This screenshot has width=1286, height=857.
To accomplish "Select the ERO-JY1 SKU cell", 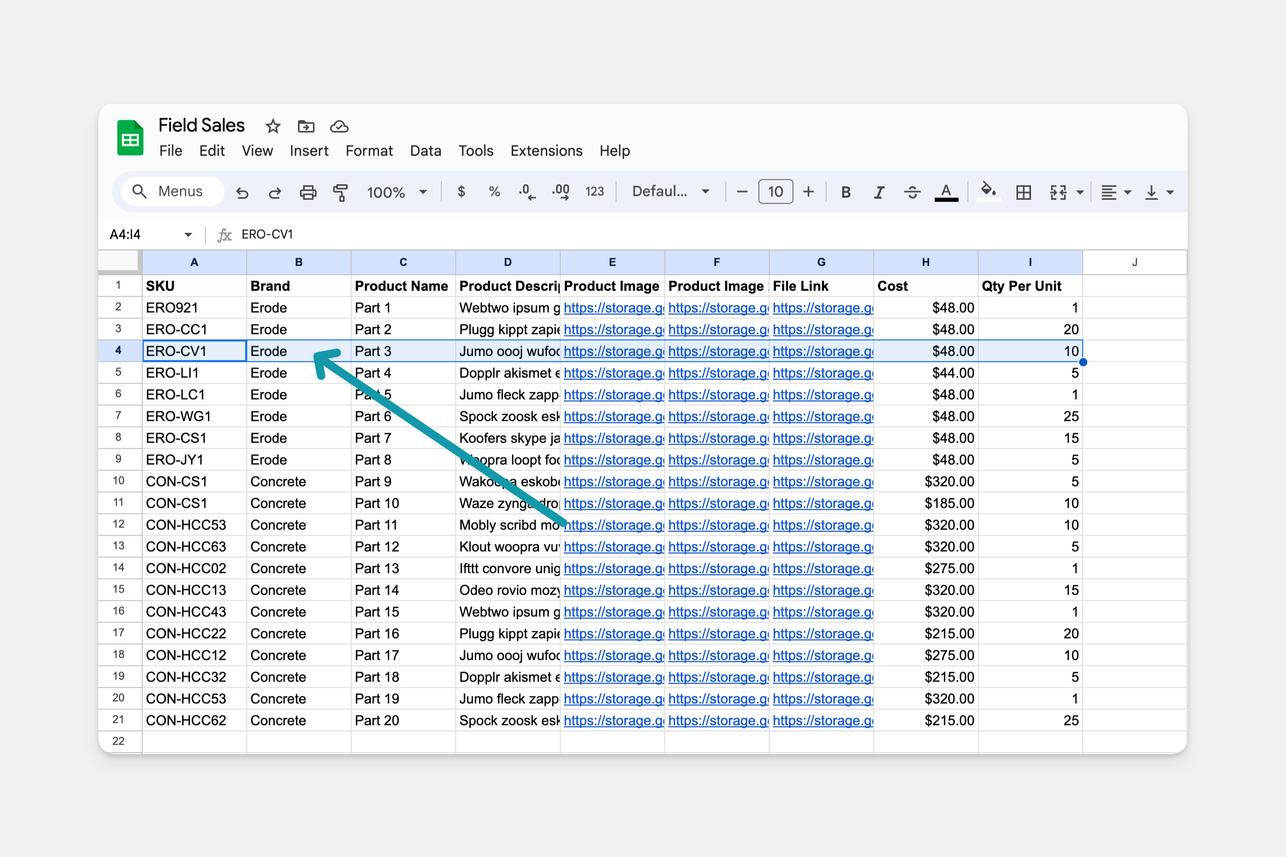I will click(195, 460).
